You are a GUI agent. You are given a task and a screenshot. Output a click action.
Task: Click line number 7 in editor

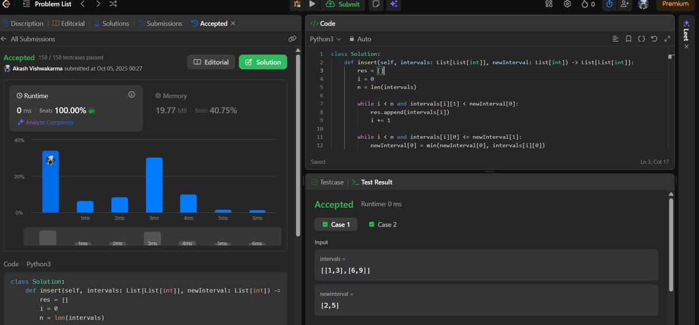321,104
